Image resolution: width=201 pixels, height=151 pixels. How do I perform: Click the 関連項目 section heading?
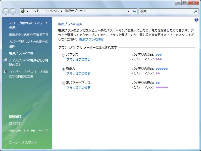[15, 117]
